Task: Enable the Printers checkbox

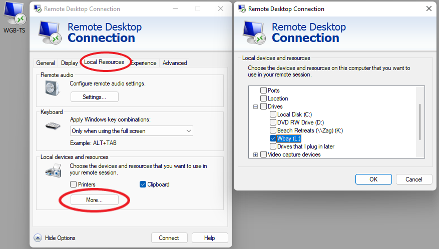Action: click(x=74, y=184)
